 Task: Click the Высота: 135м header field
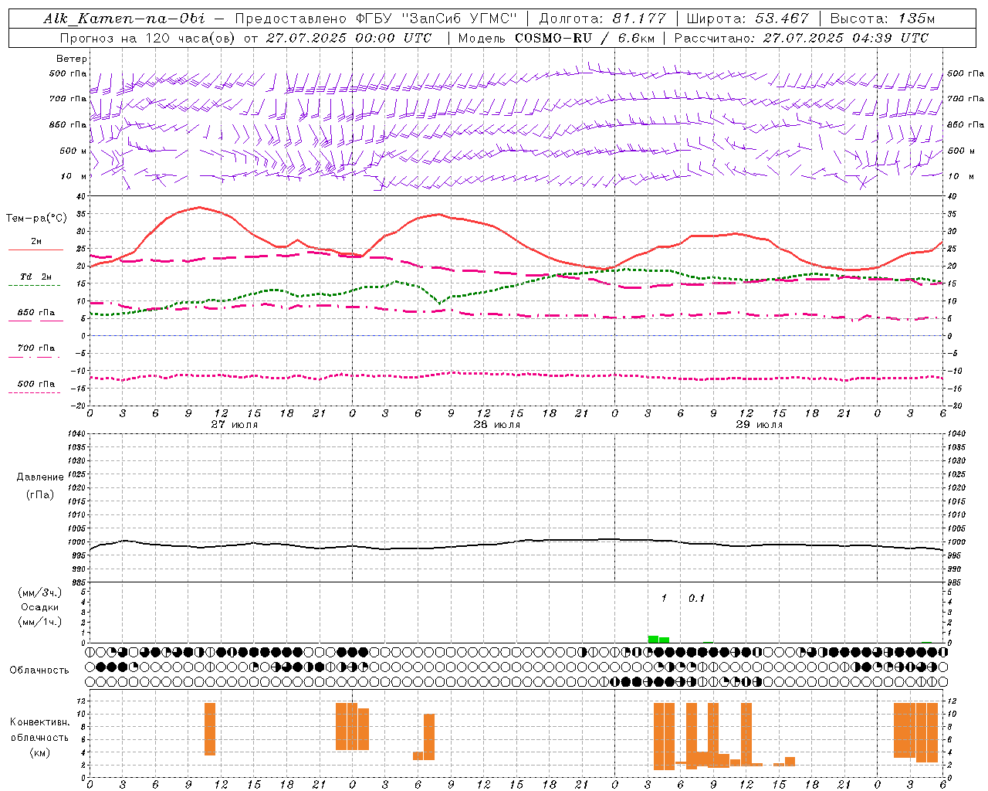click(882, 19)
